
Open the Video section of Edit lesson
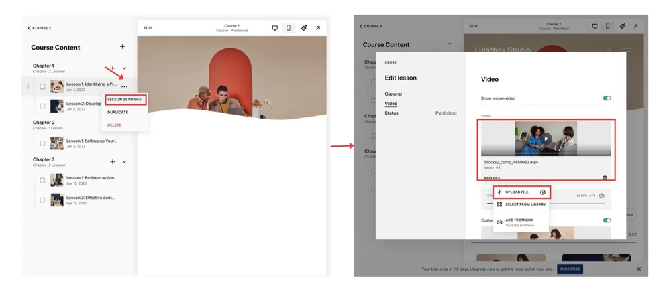pyautogui.click(x=391, y=104)
